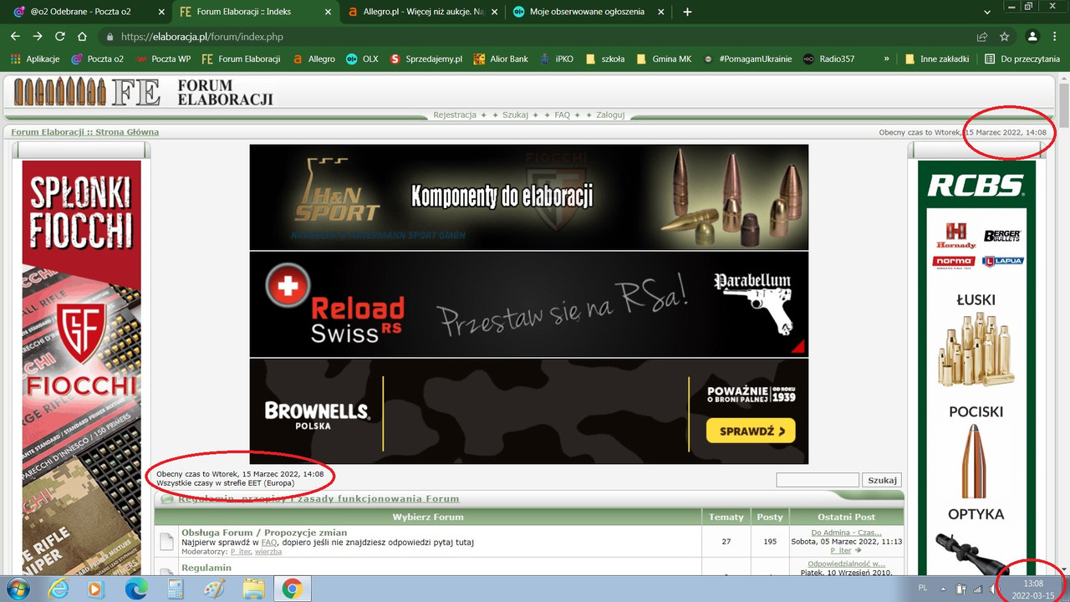The height and width of the screenshot is (602, 1070).
Task: Open the browser home page icon
Action: (x=82, y=37)
